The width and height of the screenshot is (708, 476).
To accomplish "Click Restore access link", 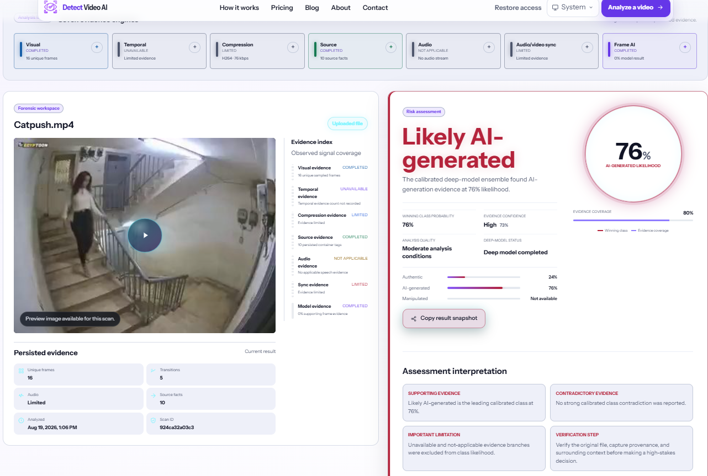I will [518, 8].
